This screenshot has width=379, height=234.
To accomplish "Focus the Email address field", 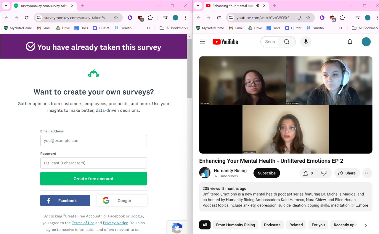I will point(94,141).
